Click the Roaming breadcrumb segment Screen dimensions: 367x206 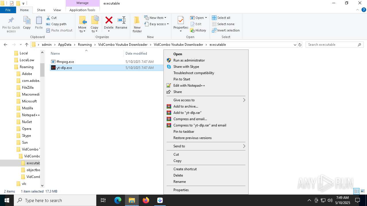tap(85, 45)
